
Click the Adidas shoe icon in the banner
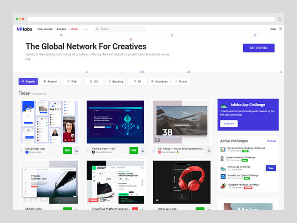pyautogui.click(x=224, y=105)
